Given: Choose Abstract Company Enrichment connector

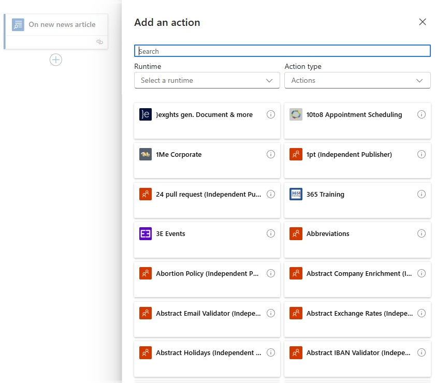Looking at the screenshot, I should 357,279.
